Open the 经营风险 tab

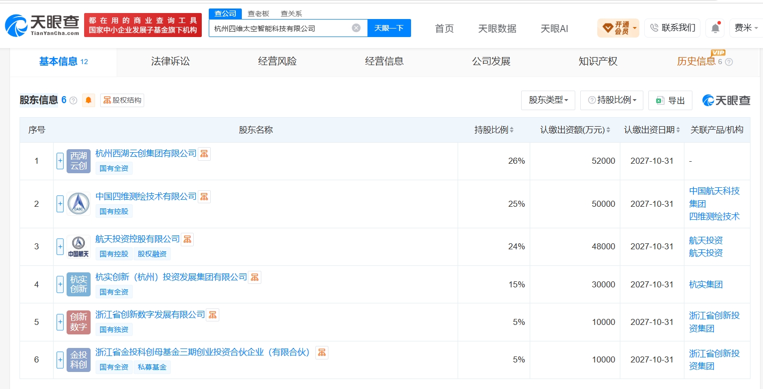(x=277, y=62)
